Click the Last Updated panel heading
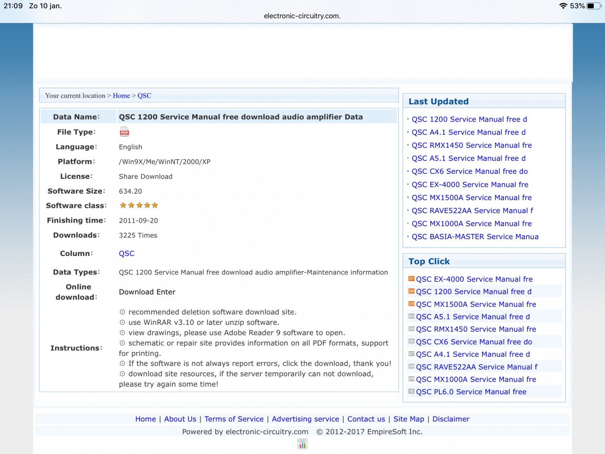The height and width of the screenshot is (454, 605). tap(439, 102)
